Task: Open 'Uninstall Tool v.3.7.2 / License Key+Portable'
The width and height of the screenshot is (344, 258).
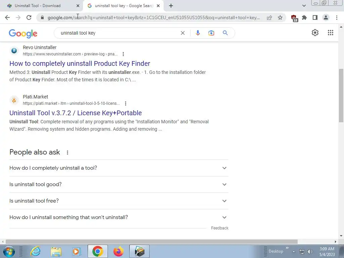Action: (x=76, y=113)
